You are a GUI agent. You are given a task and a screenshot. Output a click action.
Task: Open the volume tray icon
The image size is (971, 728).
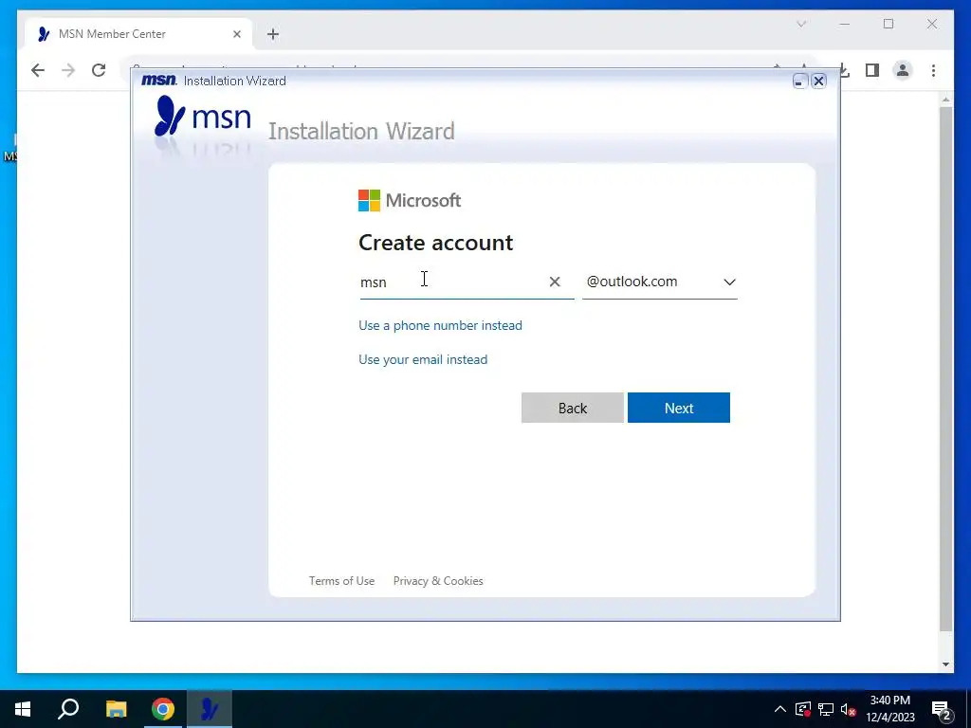pos(849,710)
